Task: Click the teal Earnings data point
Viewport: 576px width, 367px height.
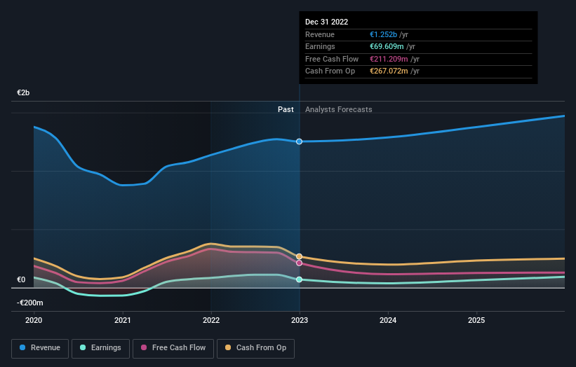Action: [300, 279]
